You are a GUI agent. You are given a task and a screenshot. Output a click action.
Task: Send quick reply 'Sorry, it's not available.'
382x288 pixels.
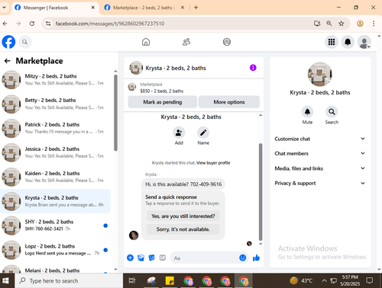(x=183, y=229)
